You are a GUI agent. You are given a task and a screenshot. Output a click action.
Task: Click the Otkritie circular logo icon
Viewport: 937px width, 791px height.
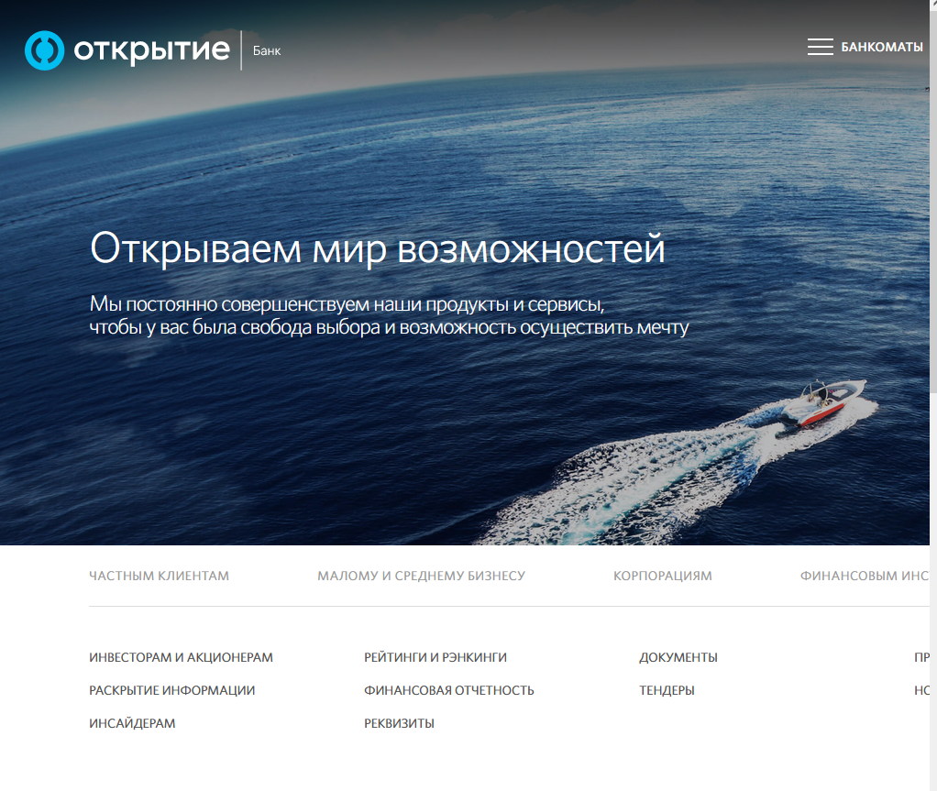click(44, 50)
